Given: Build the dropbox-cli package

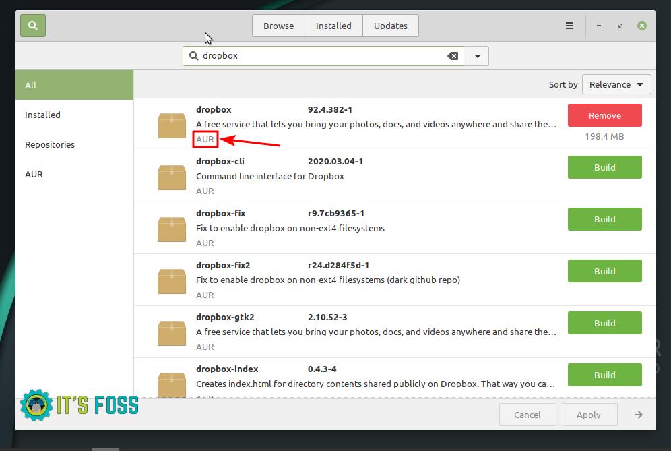Looking at the screenshot, I should coord(604,167).
